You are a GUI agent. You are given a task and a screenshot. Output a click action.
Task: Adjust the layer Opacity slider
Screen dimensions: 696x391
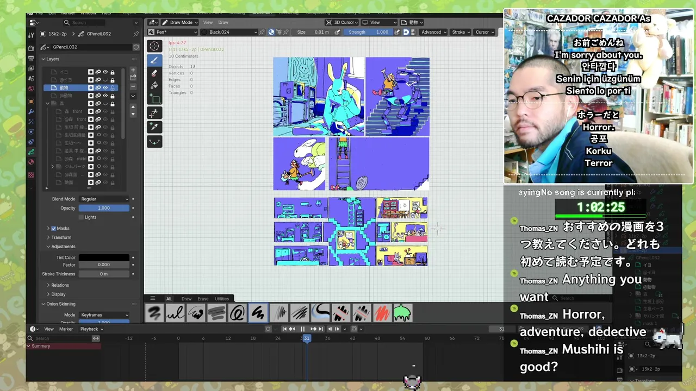pyautogui.click(x=104, y=208)
